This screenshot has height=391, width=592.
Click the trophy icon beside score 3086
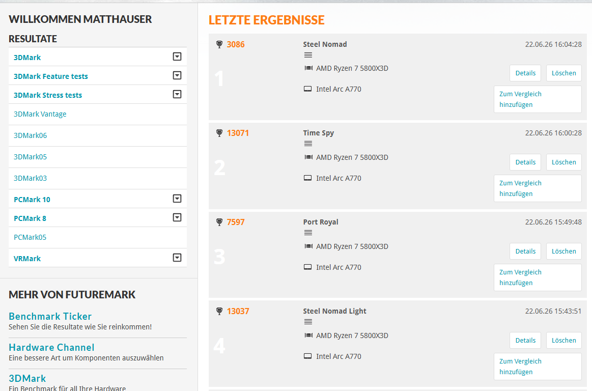(x=219, y=45)
